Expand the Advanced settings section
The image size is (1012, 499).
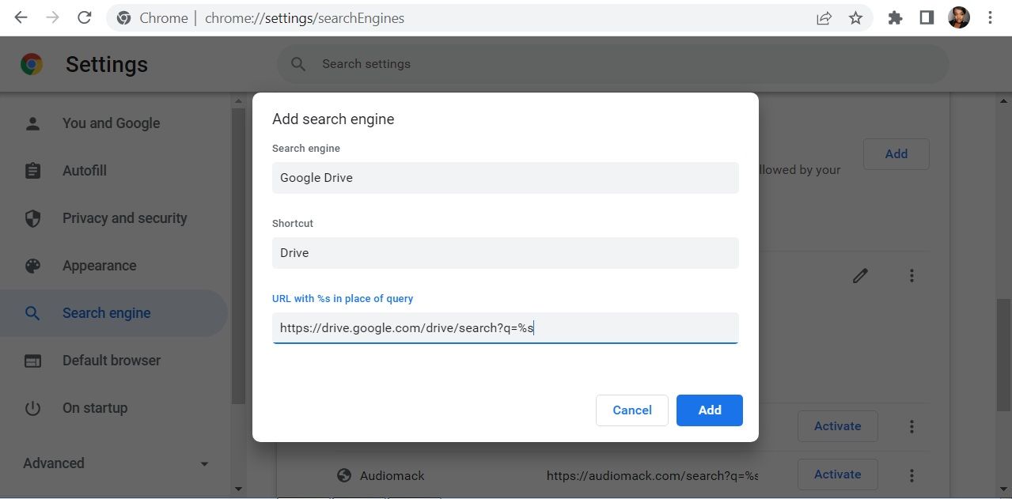coord(111,463)
